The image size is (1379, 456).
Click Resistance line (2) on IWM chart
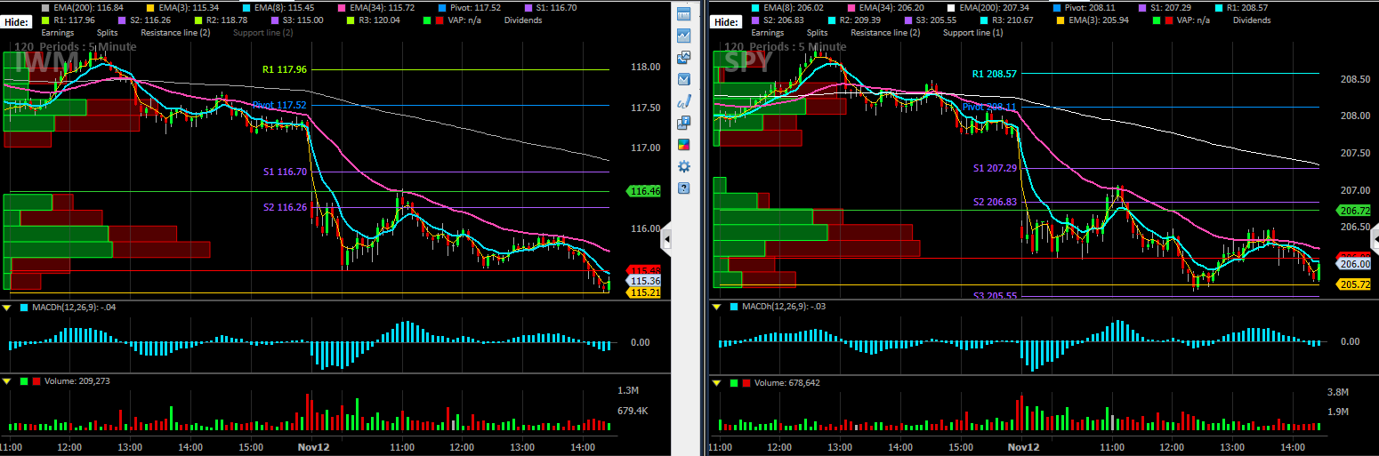(x=175, y=32)
